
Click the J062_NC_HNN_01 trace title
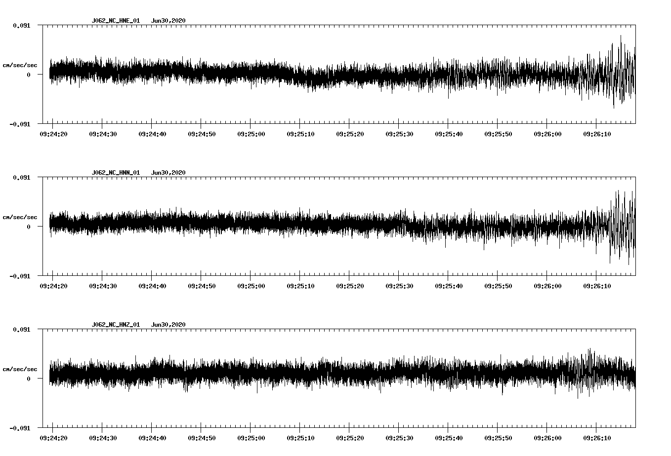tap(116, 173)
